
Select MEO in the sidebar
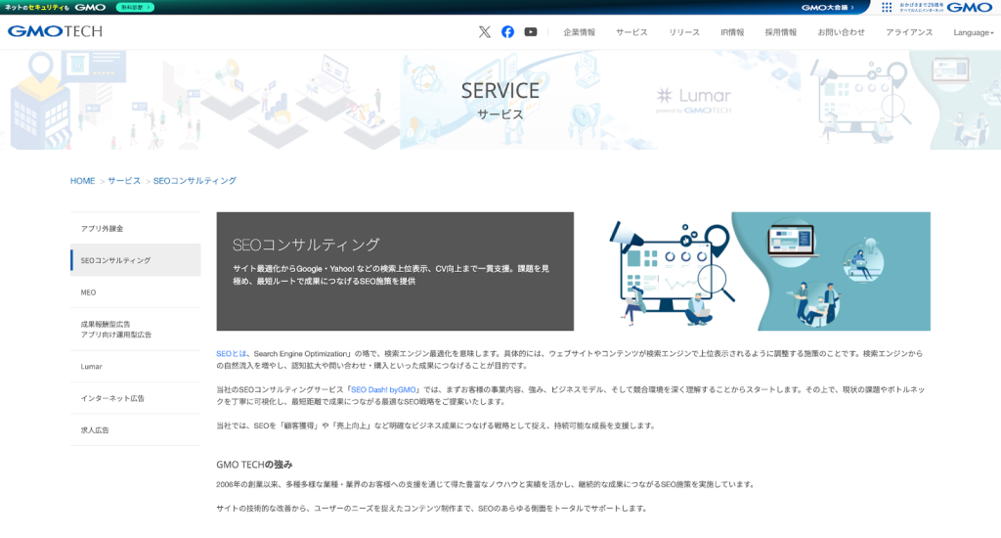89,292
